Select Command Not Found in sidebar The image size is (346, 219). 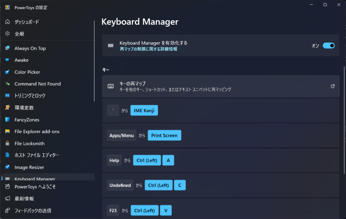click(48, 84)
